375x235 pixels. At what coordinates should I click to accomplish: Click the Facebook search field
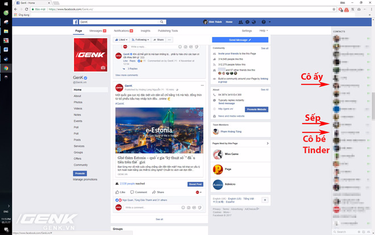point(119,22)
